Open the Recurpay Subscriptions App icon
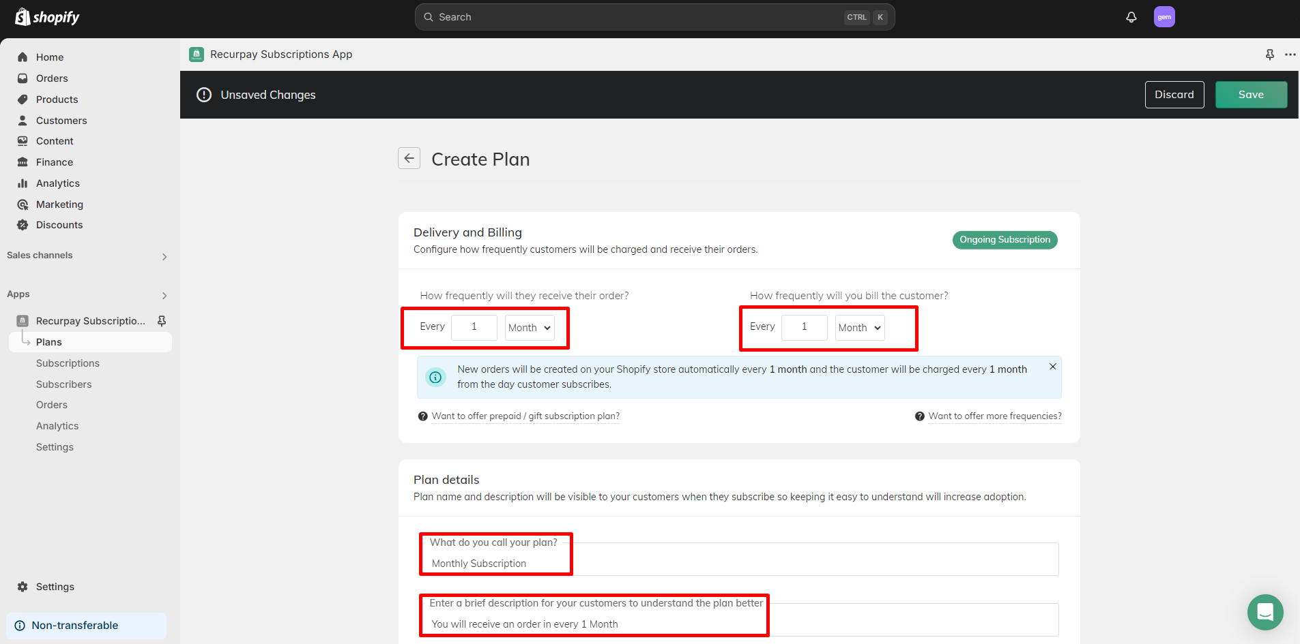The height and width of the screenshot is (644, 1300). click(x=197, y=54)
